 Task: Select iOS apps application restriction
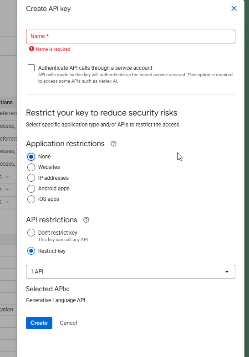(31, 199)
